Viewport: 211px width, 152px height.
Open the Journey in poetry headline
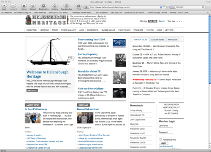88,54
